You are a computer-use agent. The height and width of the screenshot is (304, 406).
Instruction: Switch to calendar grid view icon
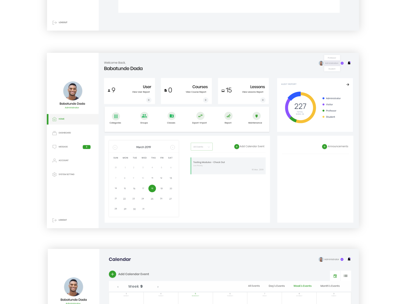[335, 276]
